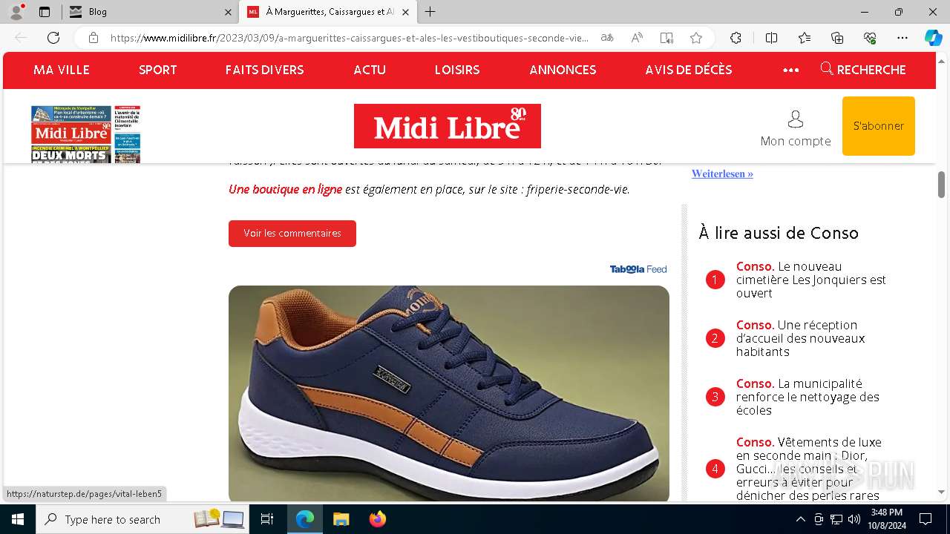The image size is (950, 534).
Task: Click the scrollbar down arrow
Action: point(941,492)
